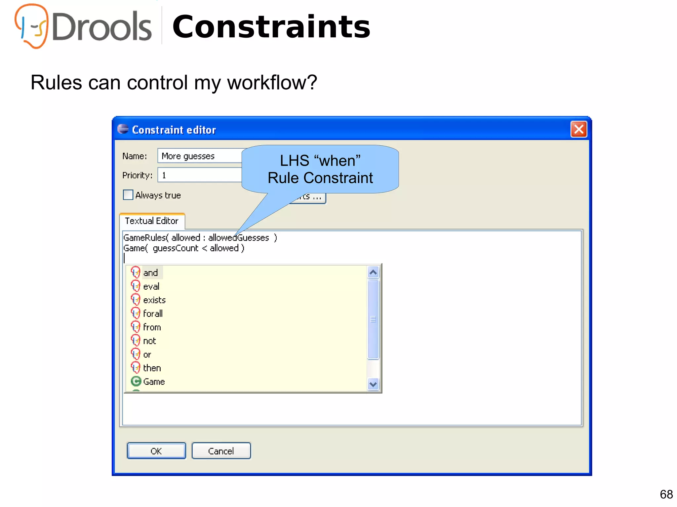Click the Drools icon beside 'and'
Image resolution: width=677 pixels, height=507 pixels.
(136, 272)
